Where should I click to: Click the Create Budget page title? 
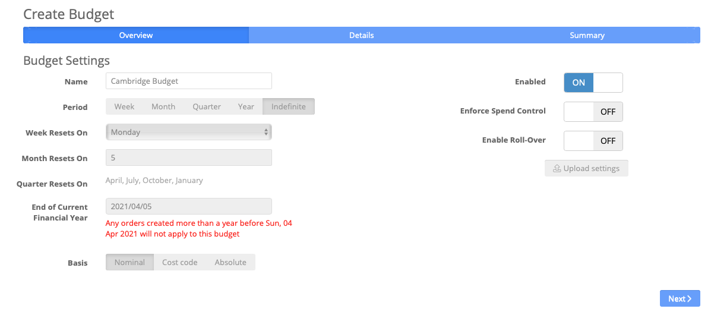68,14
